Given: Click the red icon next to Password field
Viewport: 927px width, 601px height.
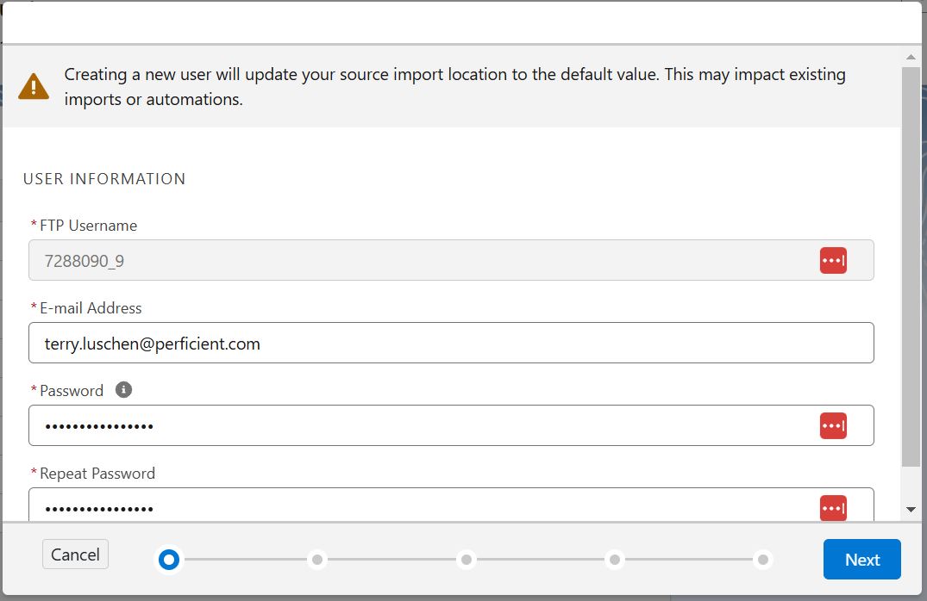Looking at the screenshot, I should point(833,425).
